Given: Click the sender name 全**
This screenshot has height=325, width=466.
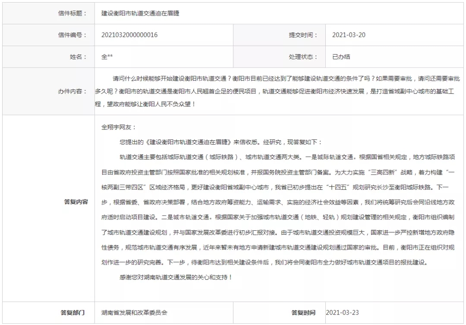Looking at the screenshot, I should pyautogui.click(x=107, y=57).
